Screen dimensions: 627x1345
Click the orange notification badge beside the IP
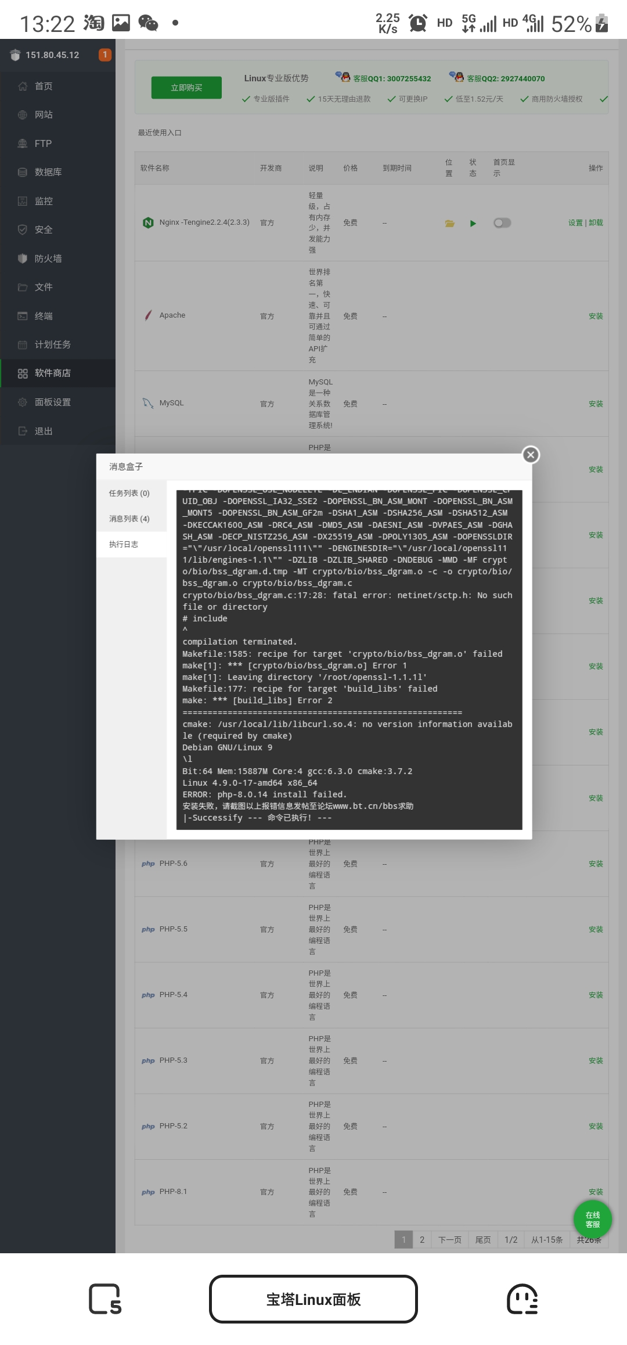click(x=105, y=55)
